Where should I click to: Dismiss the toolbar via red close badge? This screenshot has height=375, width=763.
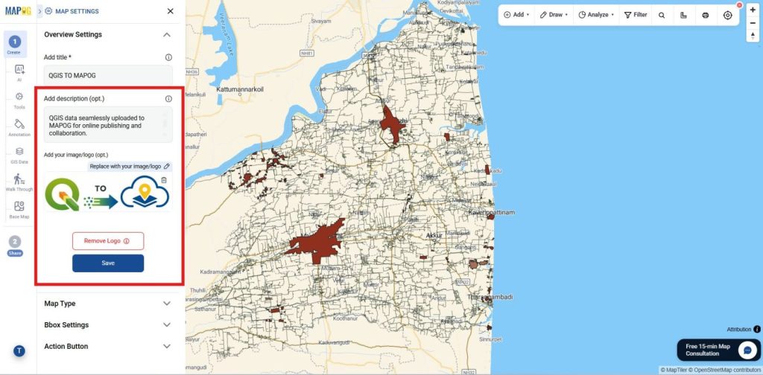click(740, 5)
